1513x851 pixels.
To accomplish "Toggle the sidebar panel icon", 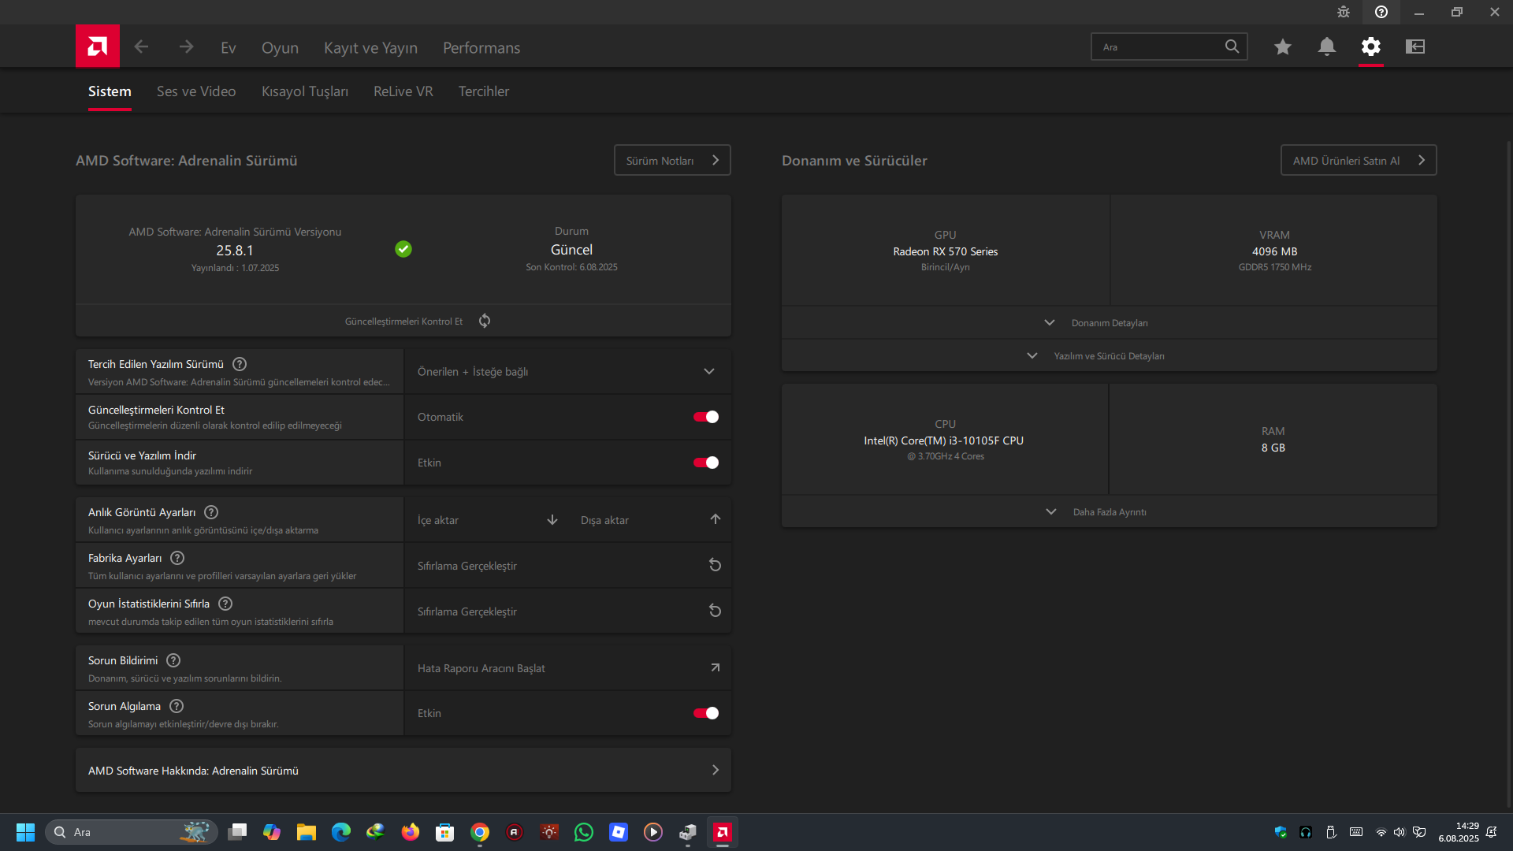I will click(1415, 46).
